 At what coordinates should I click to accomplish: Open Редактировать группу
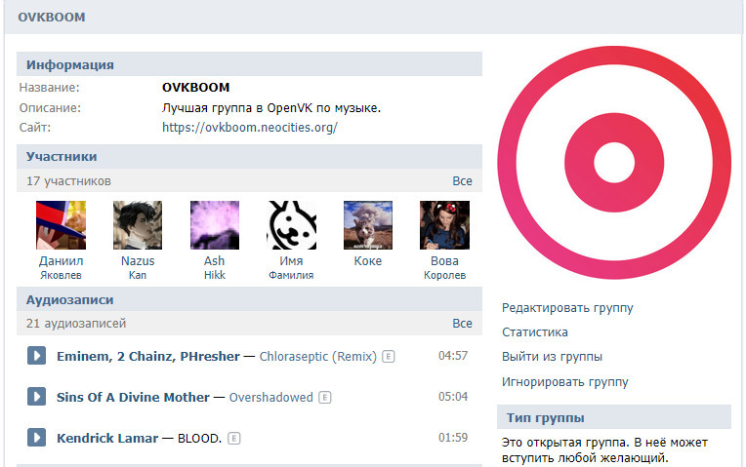(x=567, y=308)
